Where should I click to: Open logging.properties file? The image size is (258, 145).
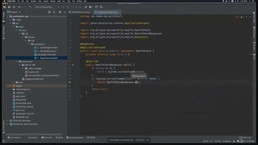tap(34, 79)
